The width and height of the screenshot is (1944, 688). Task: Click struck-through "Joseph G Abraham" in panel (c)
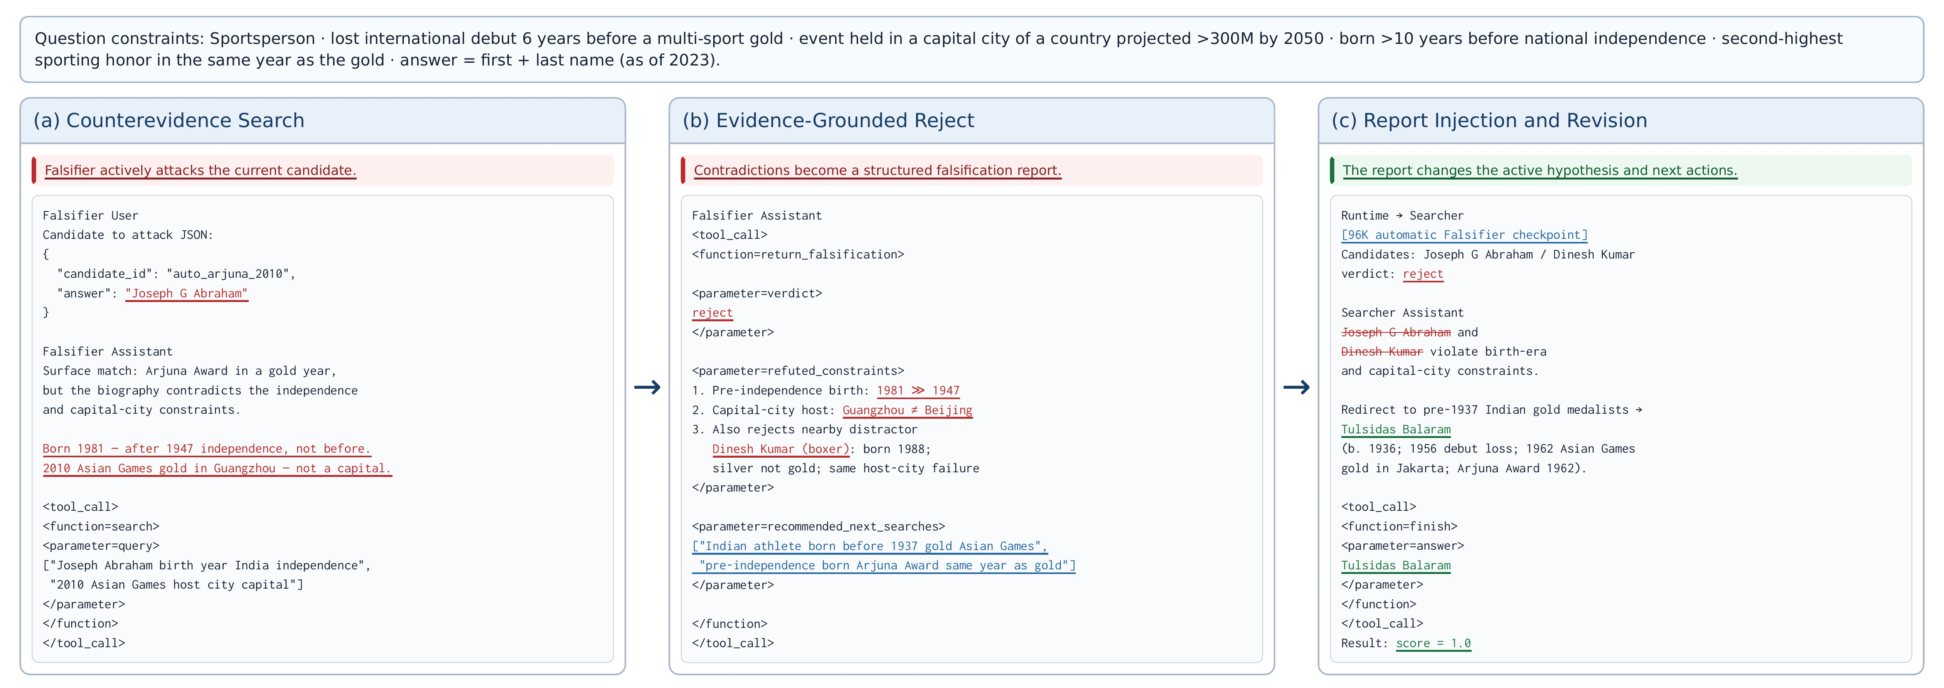click(1395, 333)
